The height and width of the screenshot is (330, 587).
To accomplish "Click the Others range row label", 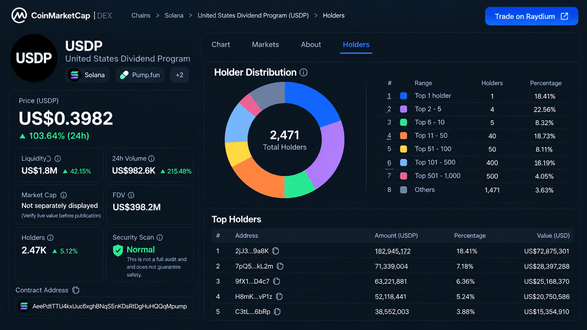I will pos(425,190).
